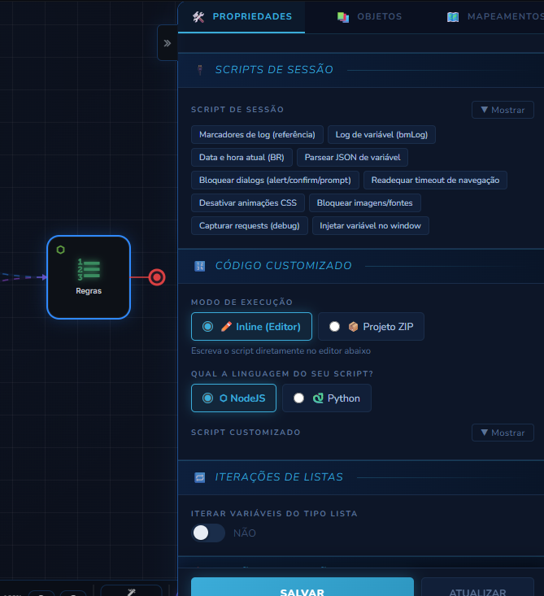
Task: Insert the Injetar variável no window snippet
Action: tap(370, 226)
